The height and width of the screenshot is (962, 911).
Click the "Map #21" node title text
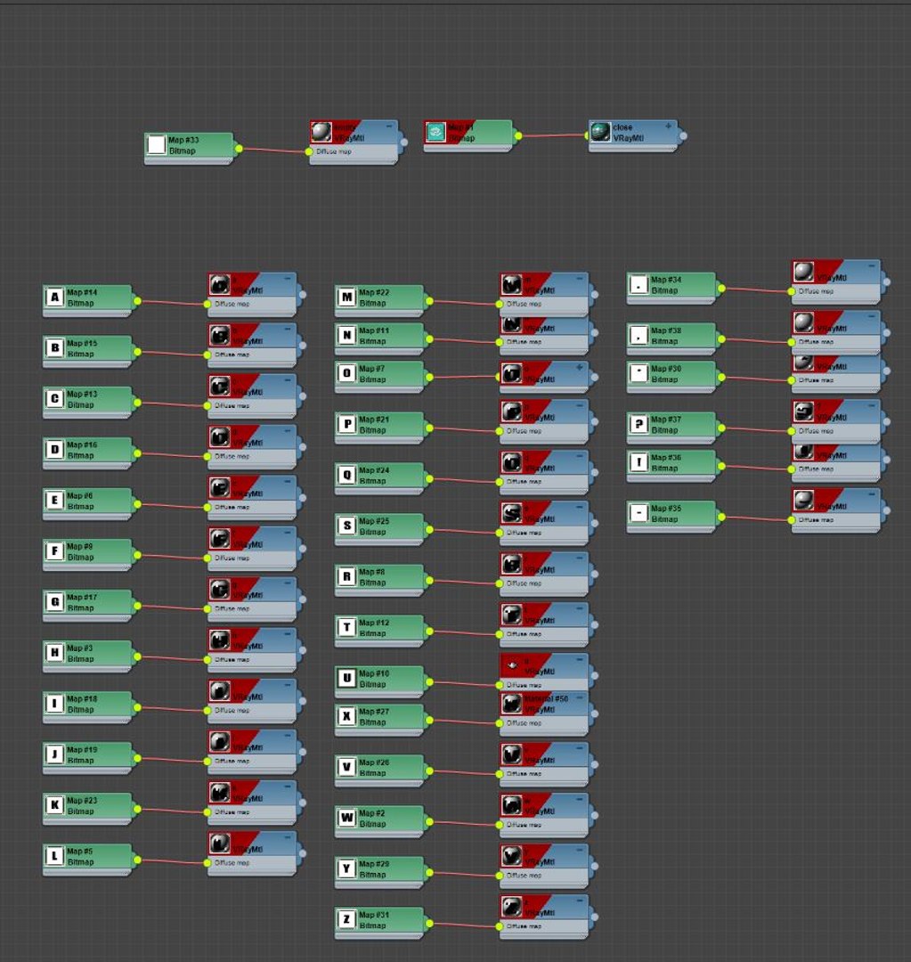tap(374, 420)
